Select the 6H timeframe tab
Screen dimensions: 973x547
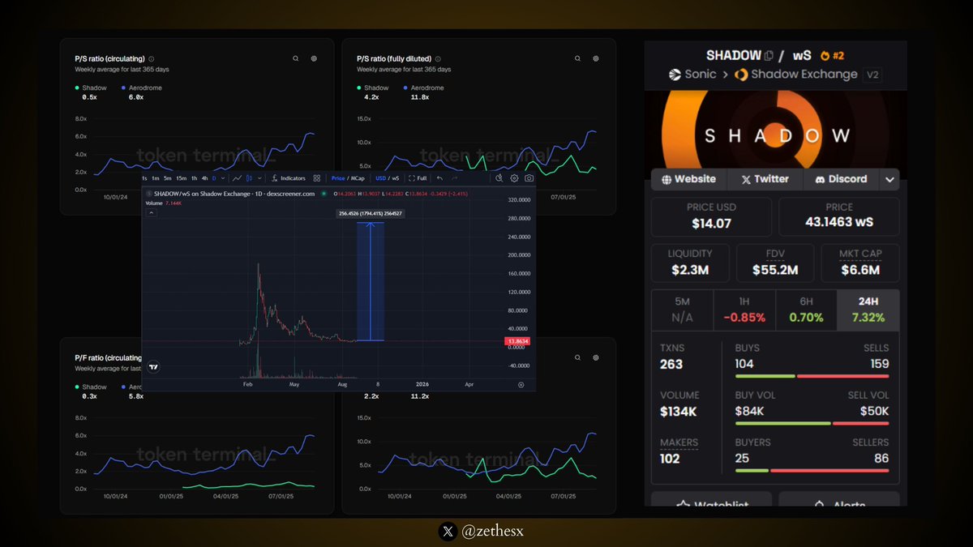(x=806, y=310)
